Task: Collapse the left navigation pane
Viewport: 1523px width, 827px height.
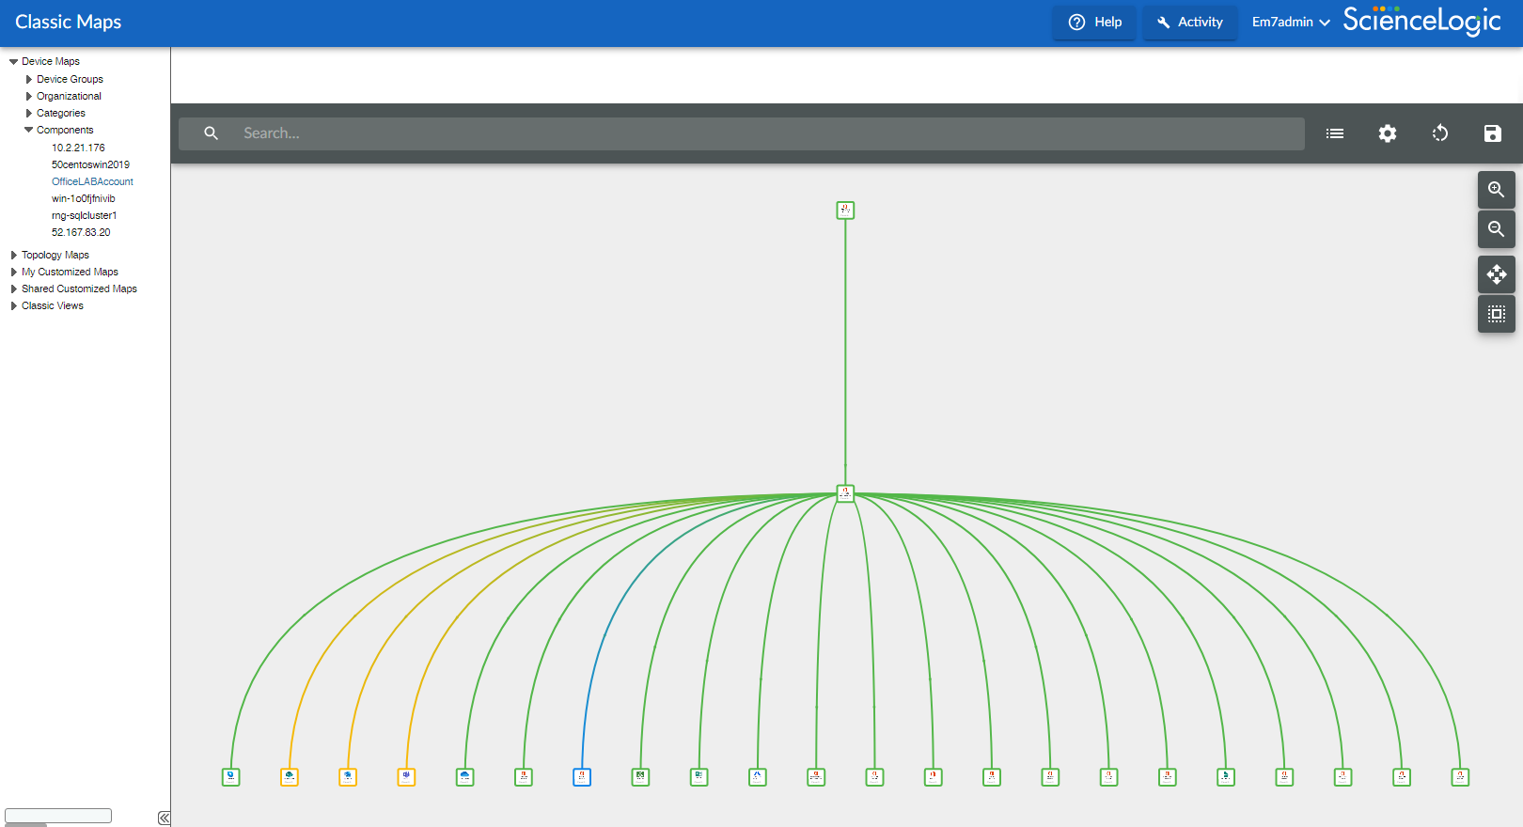Action: point(164,819)
